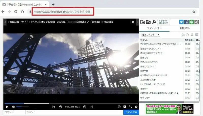Click the limited discount promo button
This screenshot has height=116, width=203.
click(x=164, y=22)
